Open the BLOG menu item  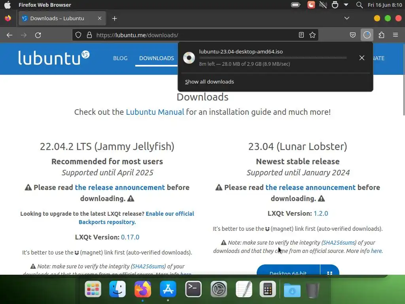click(120, 58)
